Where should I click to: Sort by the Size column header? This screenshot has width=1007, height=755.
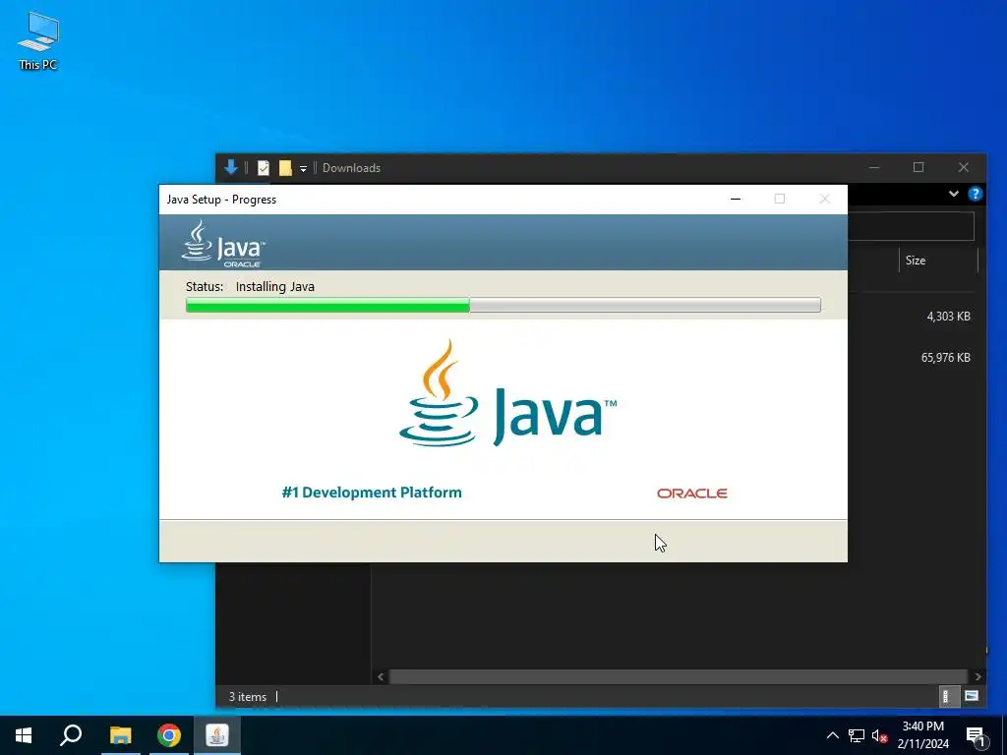click(916, 260)
